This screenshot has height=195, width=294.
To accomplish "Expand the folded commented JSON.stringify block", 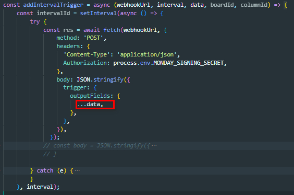I will pyautogui.click(x=154, y=145).
